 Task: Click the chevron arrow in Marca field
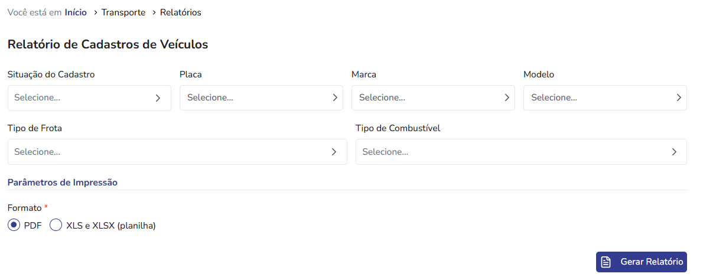507,97
